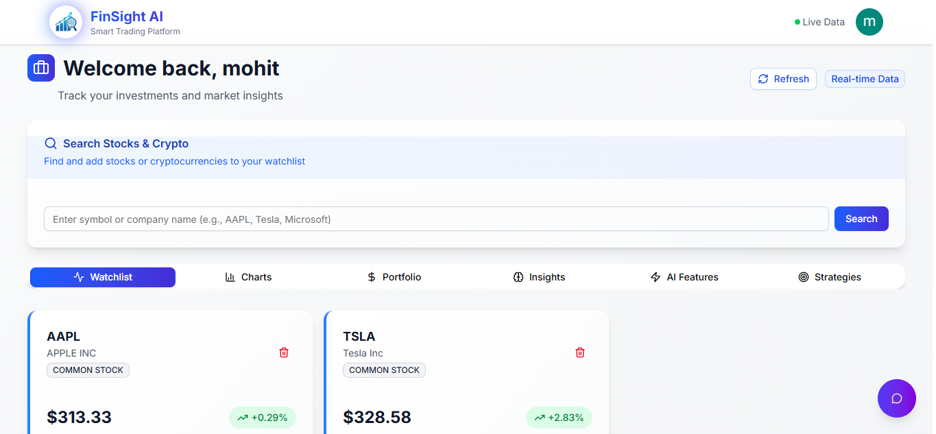Viewport: 936px width, 434px height.
Task: Click the Track your investments subtitle
Action: click(170, 96)
